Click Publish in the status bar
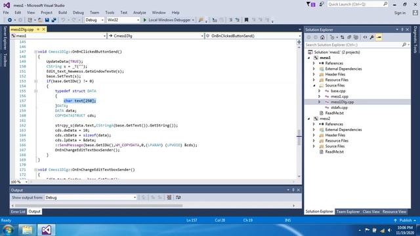 pyautogui.click(x=405, y=220)
